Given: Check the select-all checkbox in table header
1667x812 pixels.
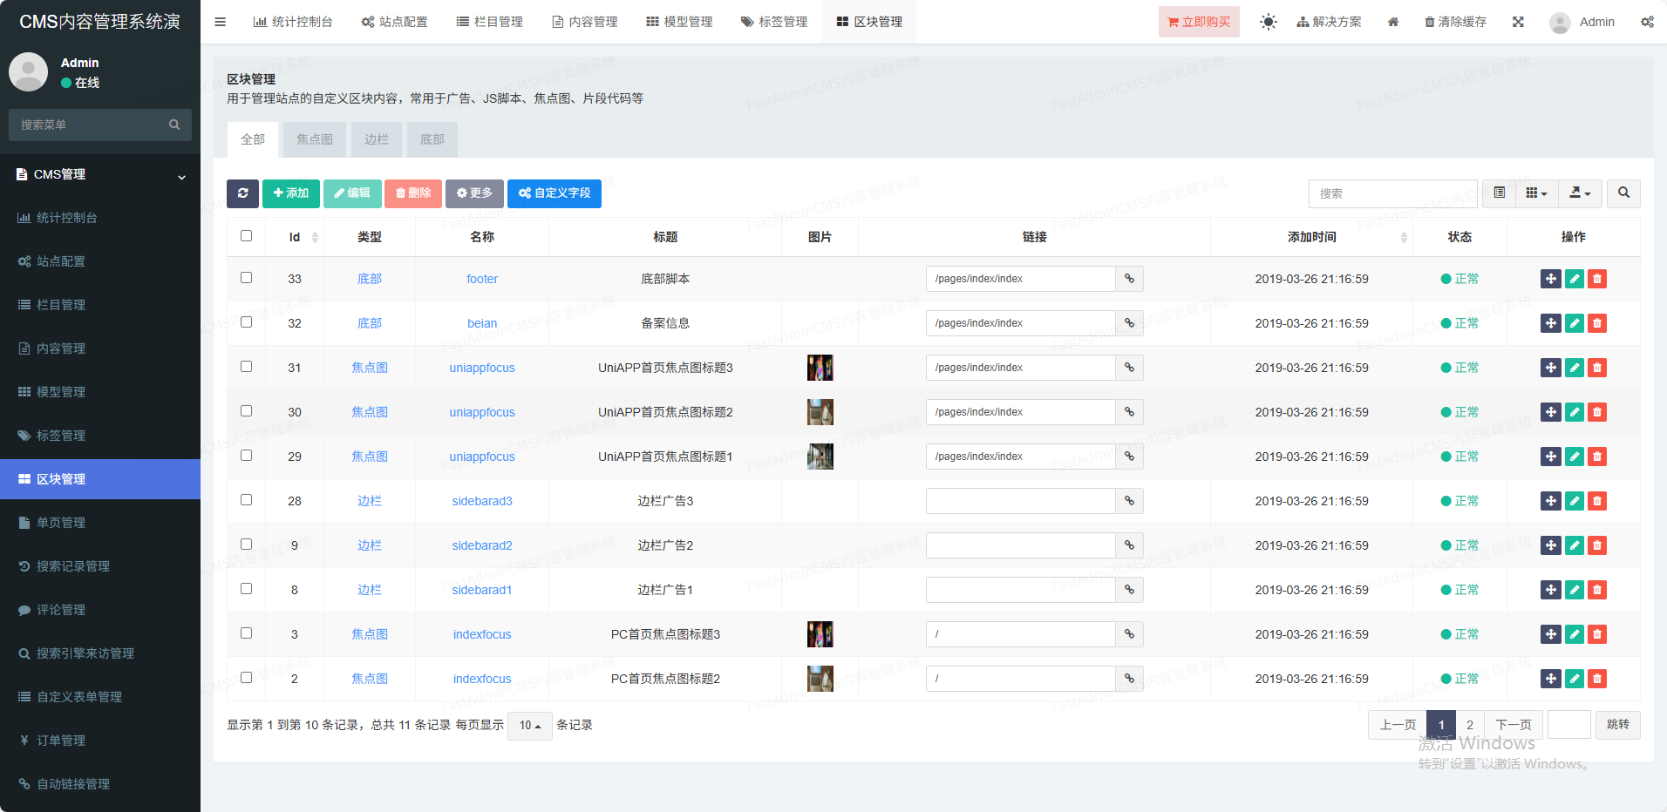Looking at the screenshot, I should click(x=247, y=236).
